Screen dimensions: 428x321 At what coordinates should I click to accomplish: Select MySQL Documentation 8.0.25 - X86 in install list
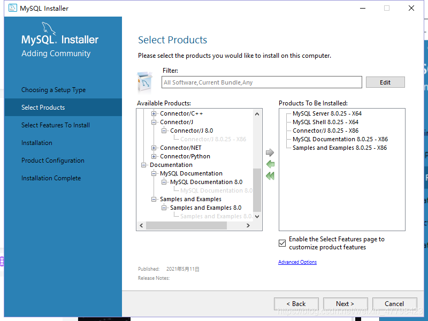[340, 139]
